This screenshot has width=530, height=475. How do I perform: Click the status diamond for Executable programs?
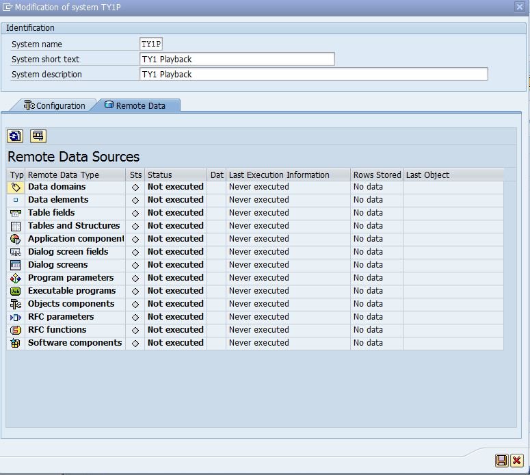point(135,291)
